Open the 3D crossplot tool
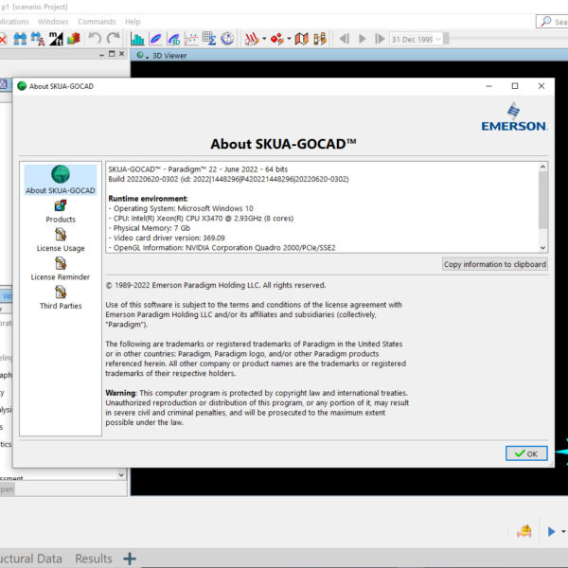Image resolution: width=568 pixels, height=568 pixels. coord(174,39)
